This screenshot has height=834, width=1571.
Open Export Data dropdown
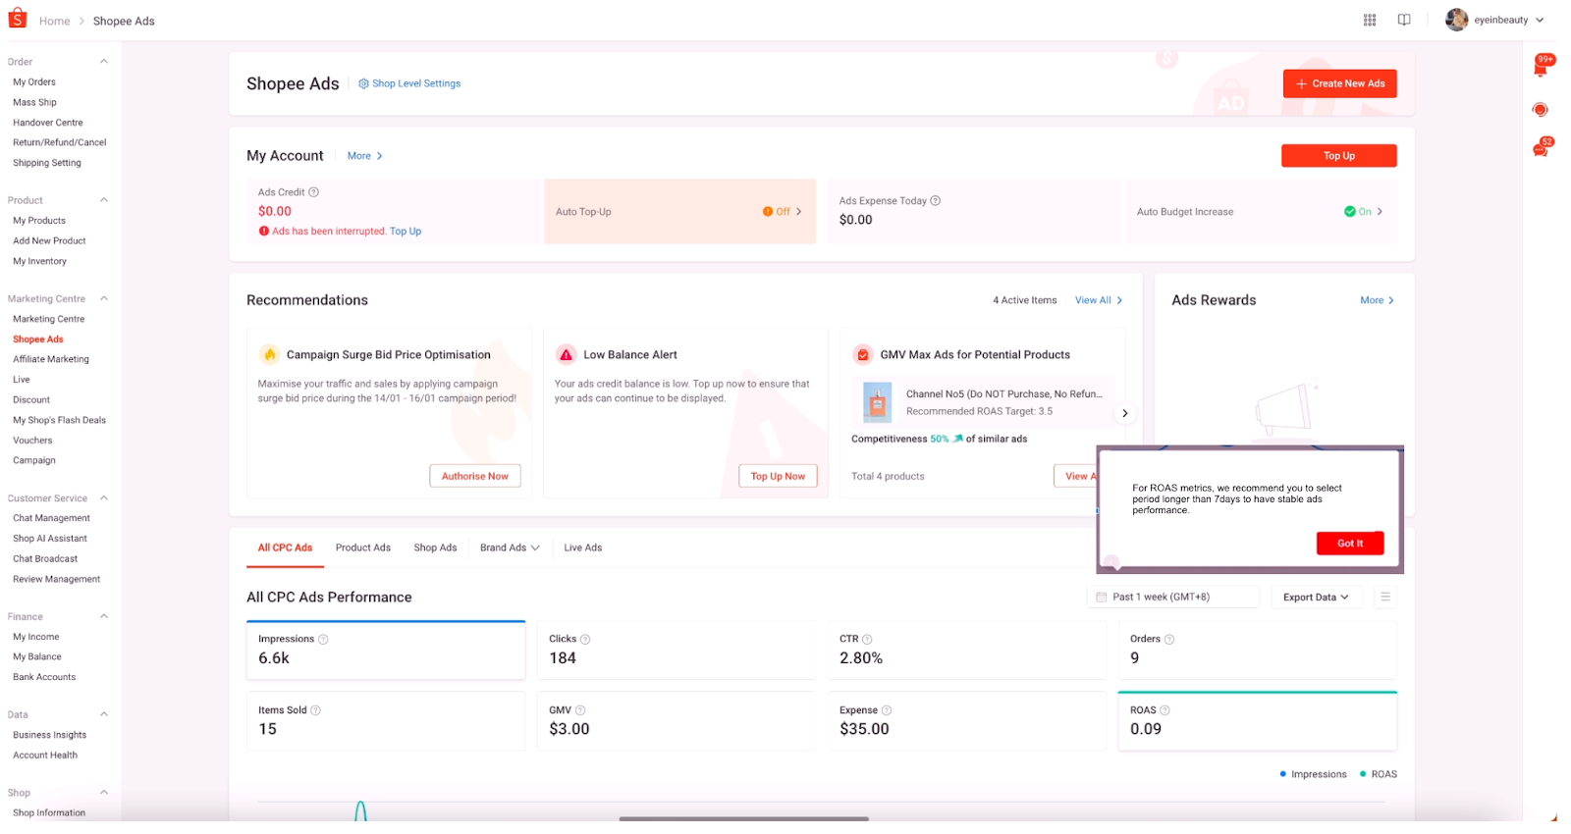pos(1316,597)
